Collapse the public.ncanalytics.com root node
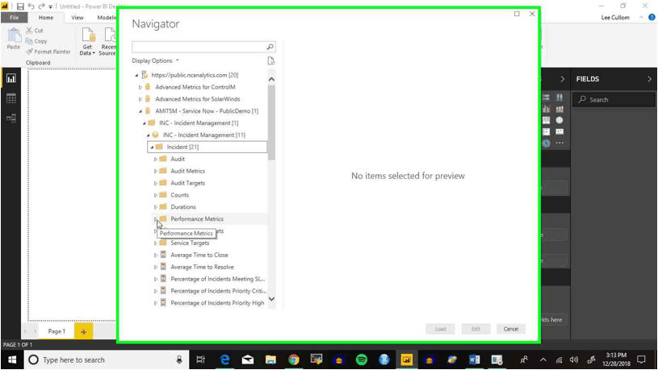Screen dimensions: 658x370 coord(136,76)
